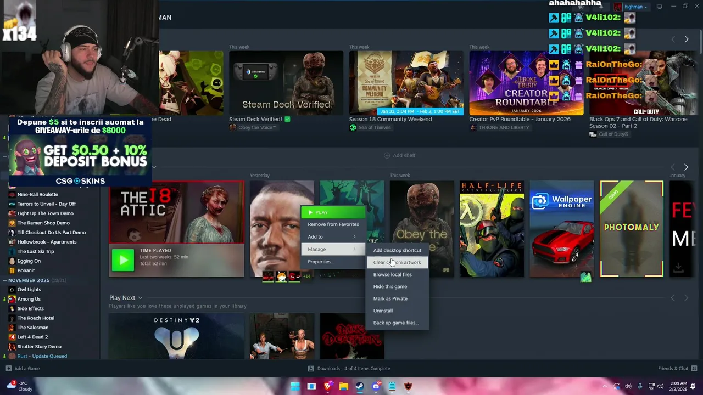The height and width of the screenshot is (395, 703).
Task: Open the PHOTOMALY demo cover
Action: coord(632,229)
